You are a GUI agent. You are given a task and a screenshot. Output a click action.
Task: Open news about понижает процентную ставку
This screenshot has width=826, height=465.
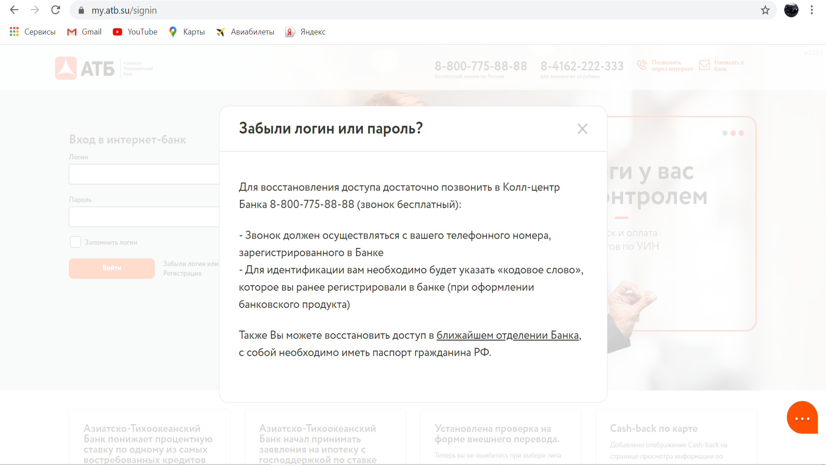pyautogui.click(x=150, y=437)
